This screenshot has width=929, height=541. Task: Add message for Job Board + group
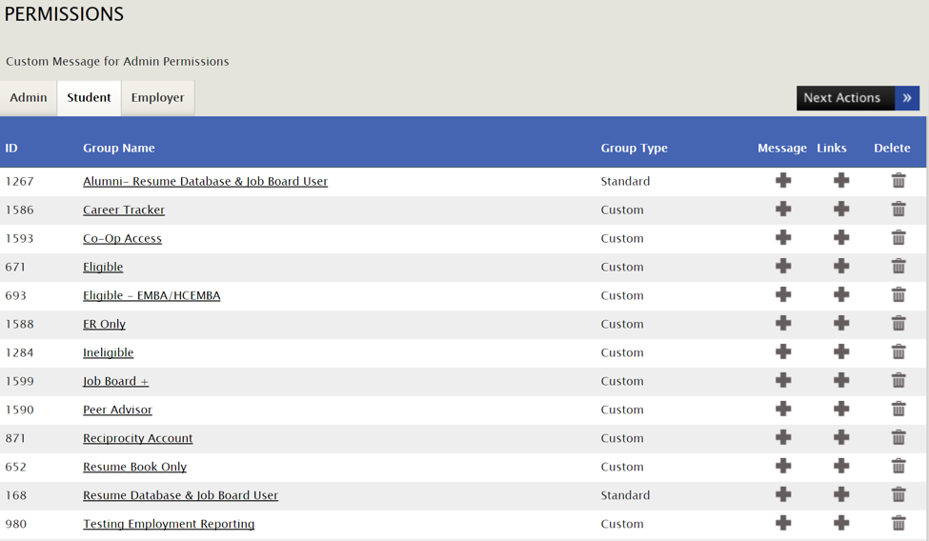[x=783, y=380]
